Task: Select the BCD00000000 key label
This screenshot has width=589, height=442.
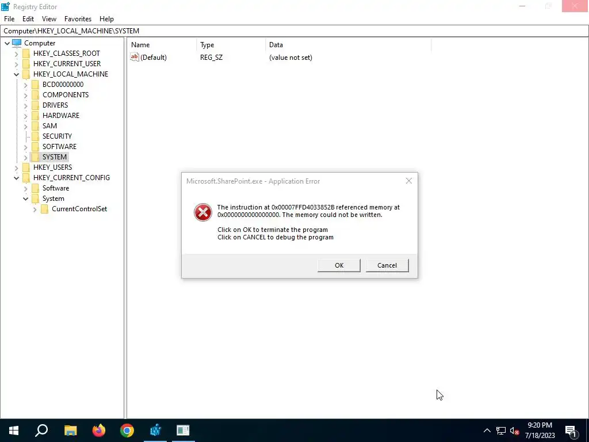Action: 63,85
